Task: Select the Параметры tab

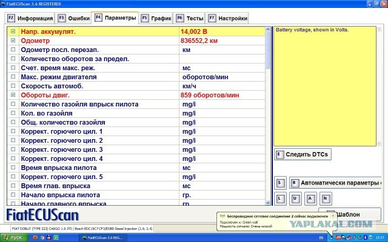Action: click(115, 18)
